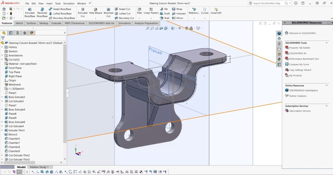Apply the Draft tool
Viewport: 333px width, 175px height.
(165, 14)
